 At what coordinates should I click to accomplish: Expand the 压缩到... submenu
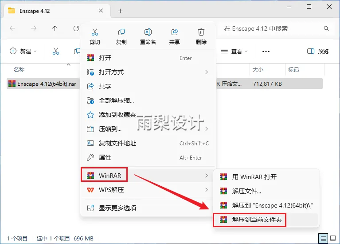[148, 129]
